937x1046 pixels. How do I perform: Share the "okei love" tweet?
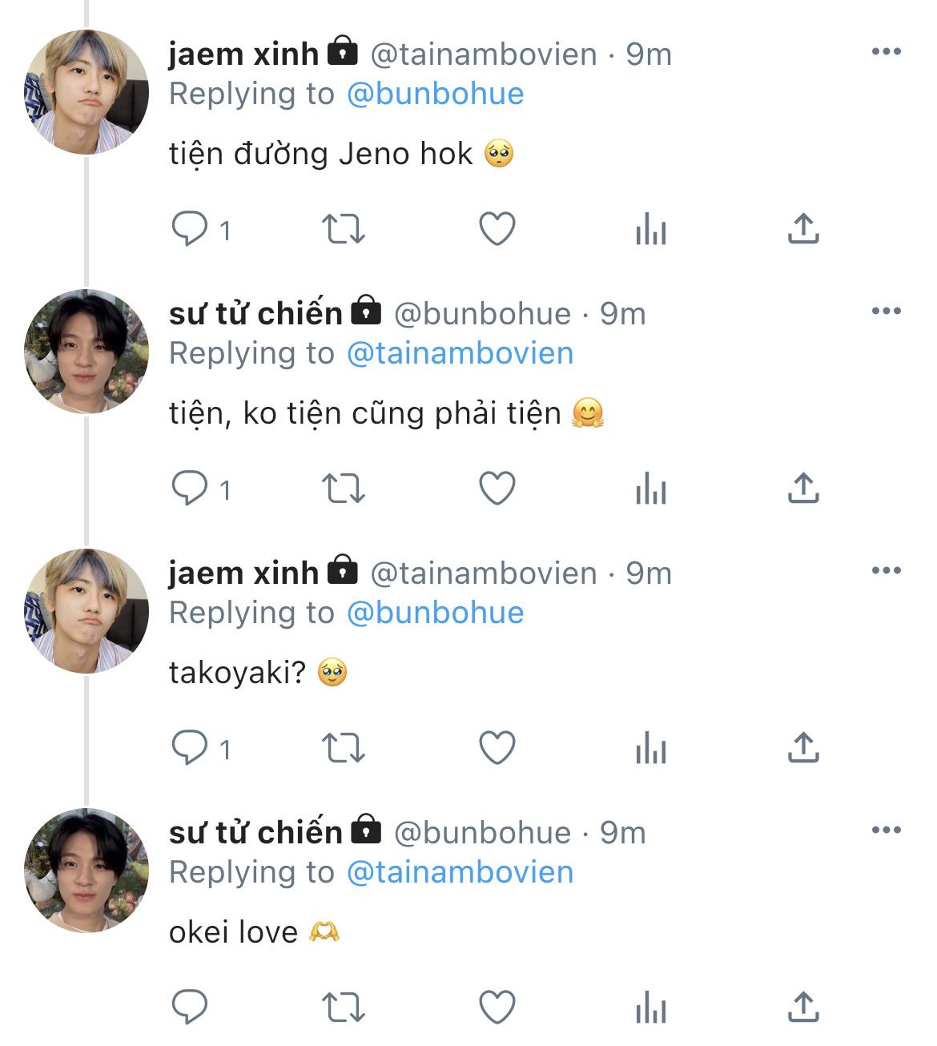click(803, 1008)
